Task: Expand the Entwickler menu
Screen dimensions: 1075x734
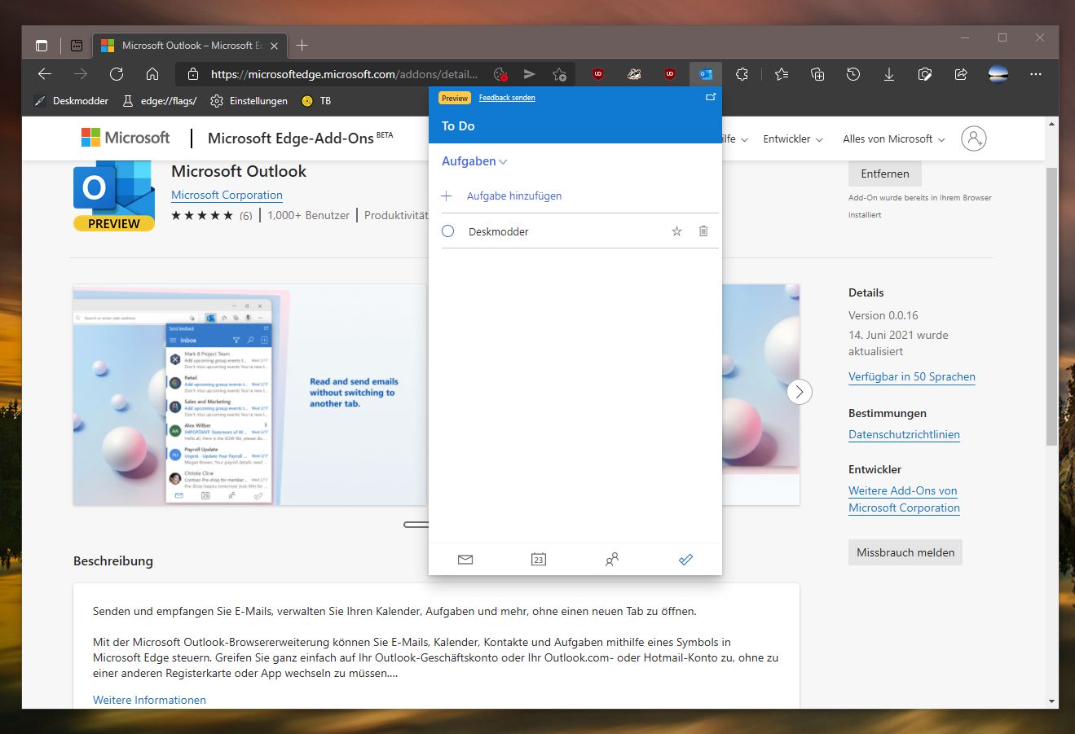Action: pyautogui.click(x=793, y=139)
